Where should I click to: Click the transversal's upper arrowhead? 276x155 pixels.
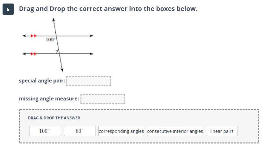point(54,20)
